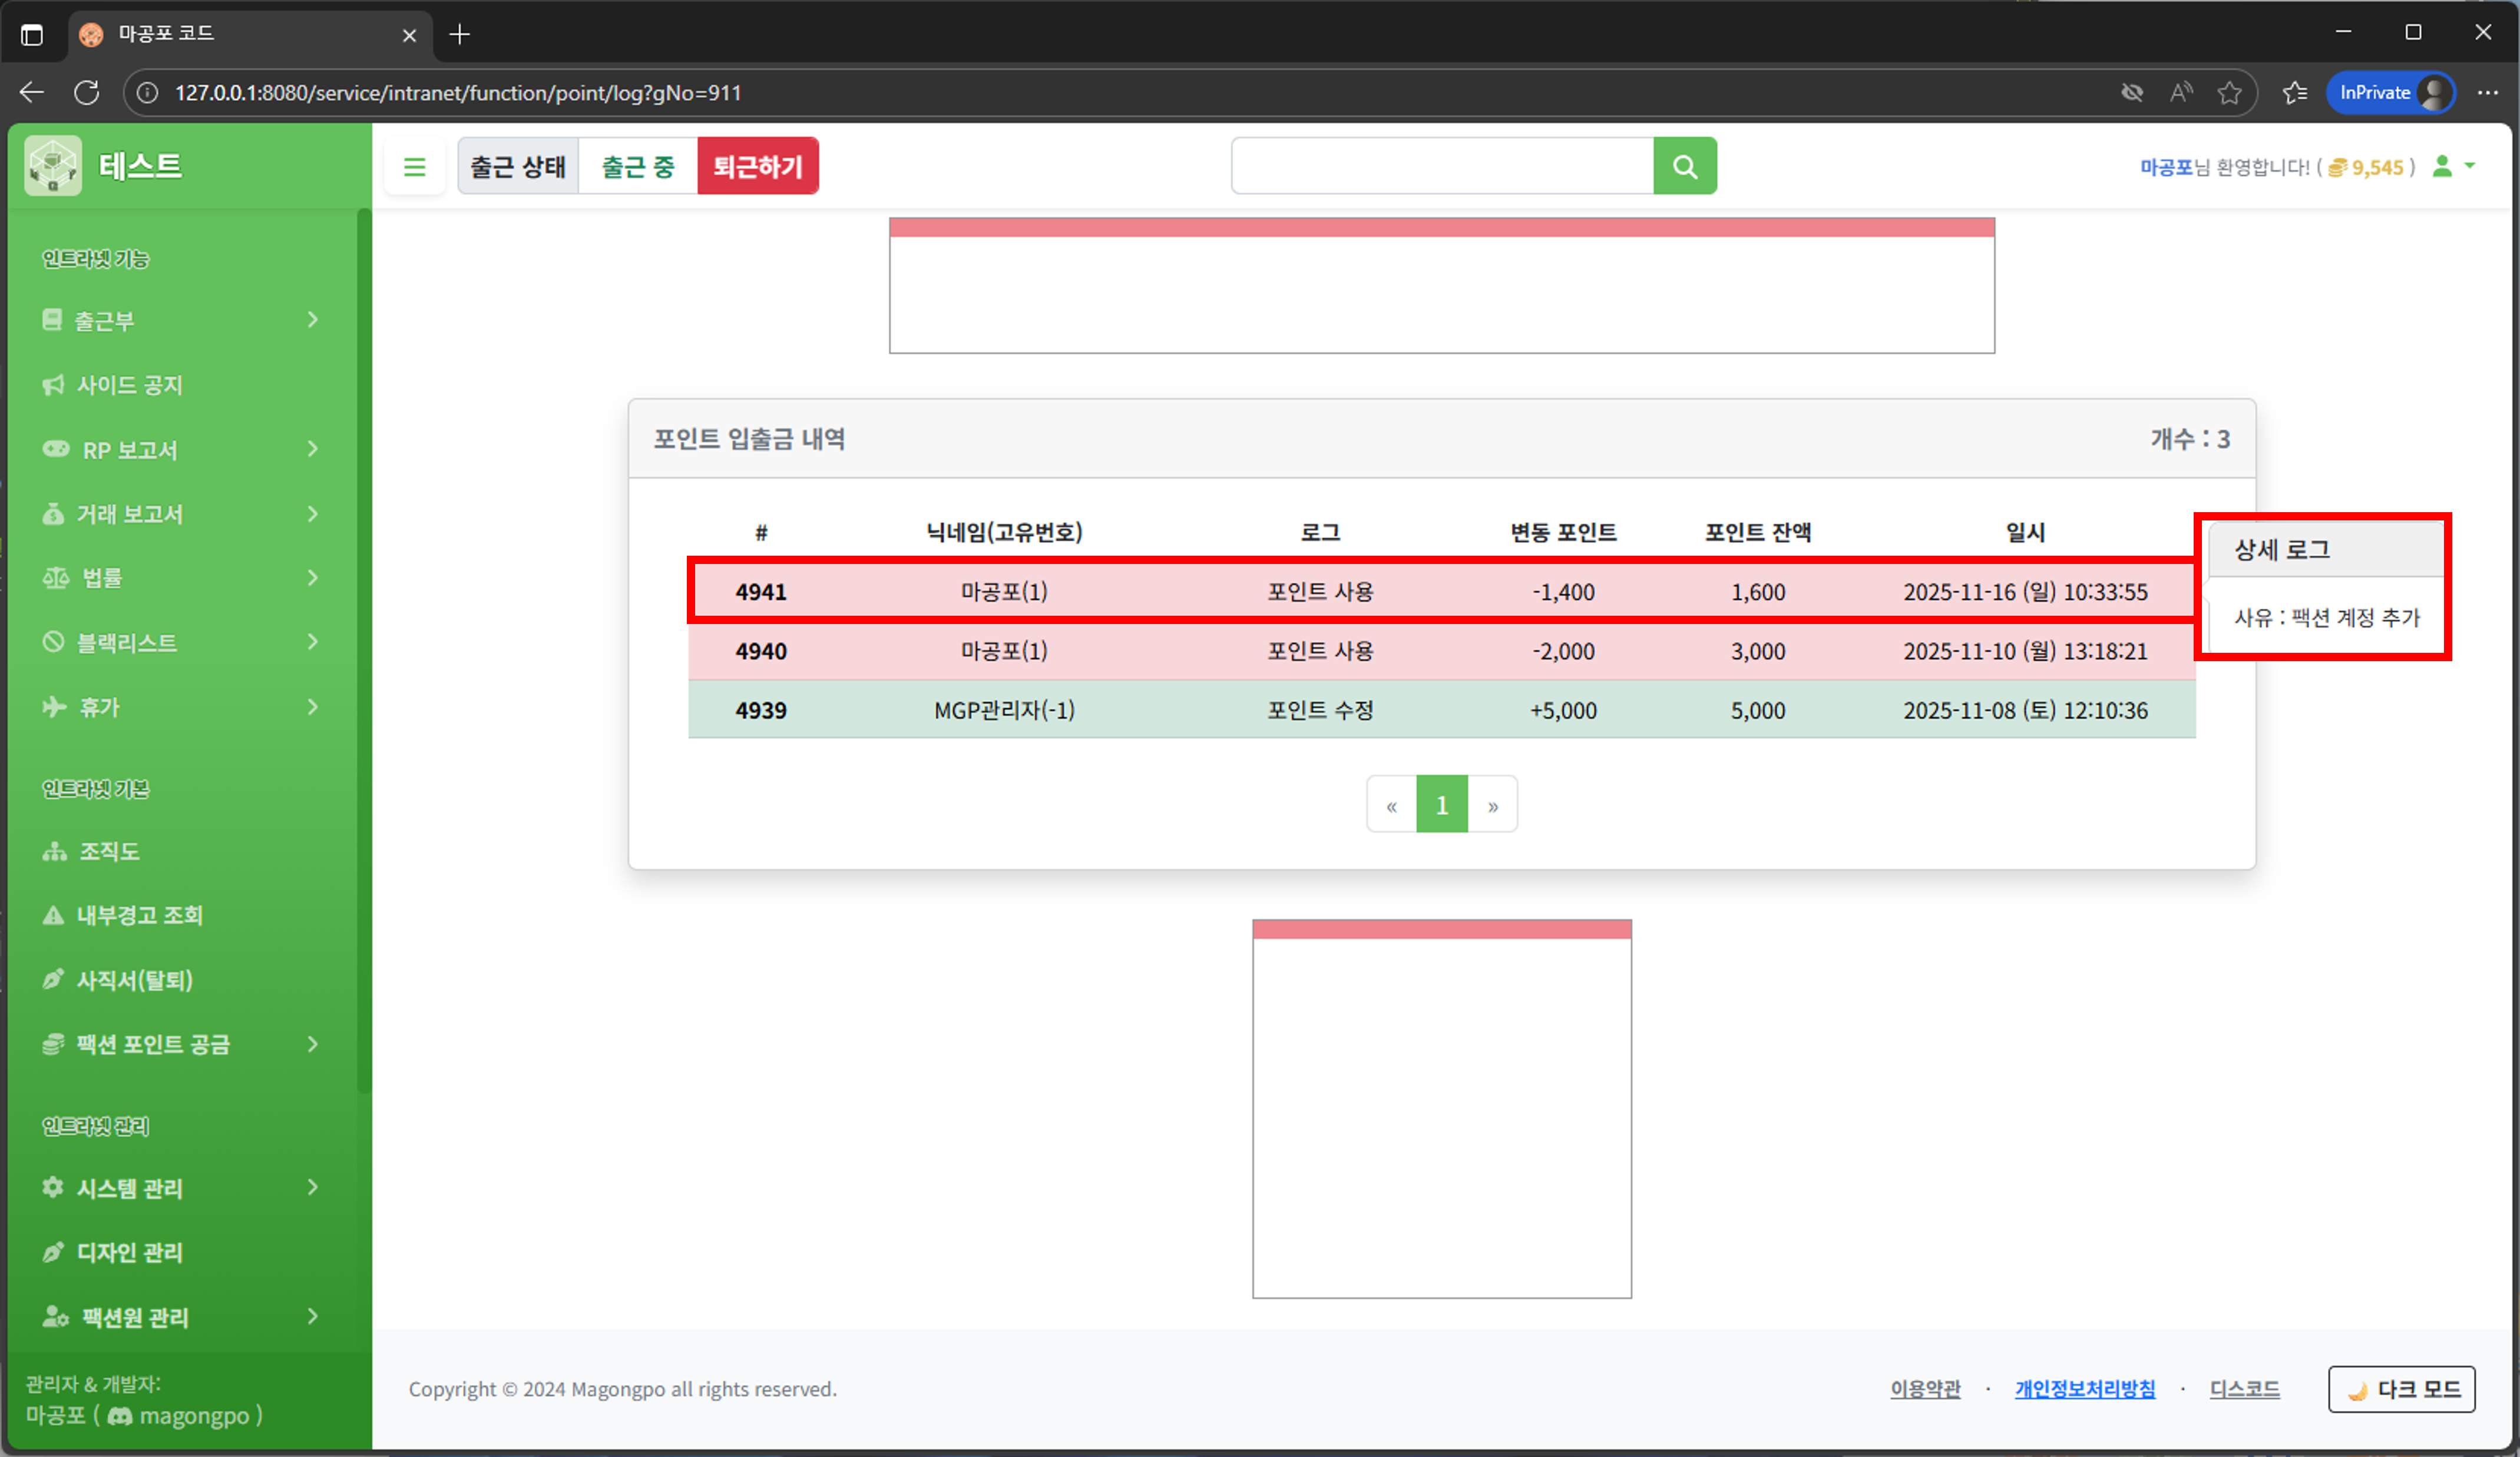
Task: Toggle sidebar with hamburger menu icon
Action: tap(414, 167)
